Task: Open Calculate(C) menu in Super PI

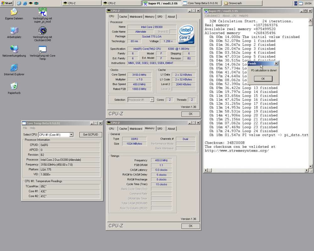Action: click(x=212, y=16)
